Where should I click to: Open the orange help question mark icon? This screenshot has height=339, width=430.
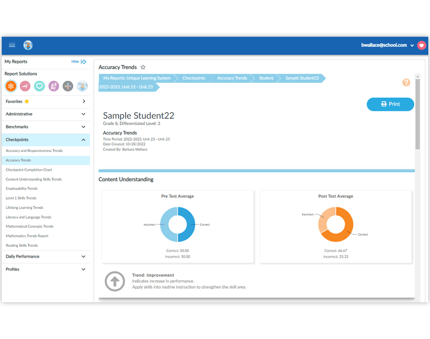406,82
